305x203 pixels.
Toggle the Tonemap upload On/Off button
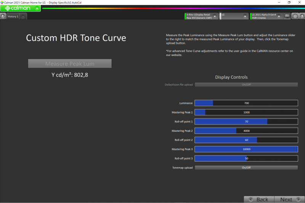(x=246, y=168)
